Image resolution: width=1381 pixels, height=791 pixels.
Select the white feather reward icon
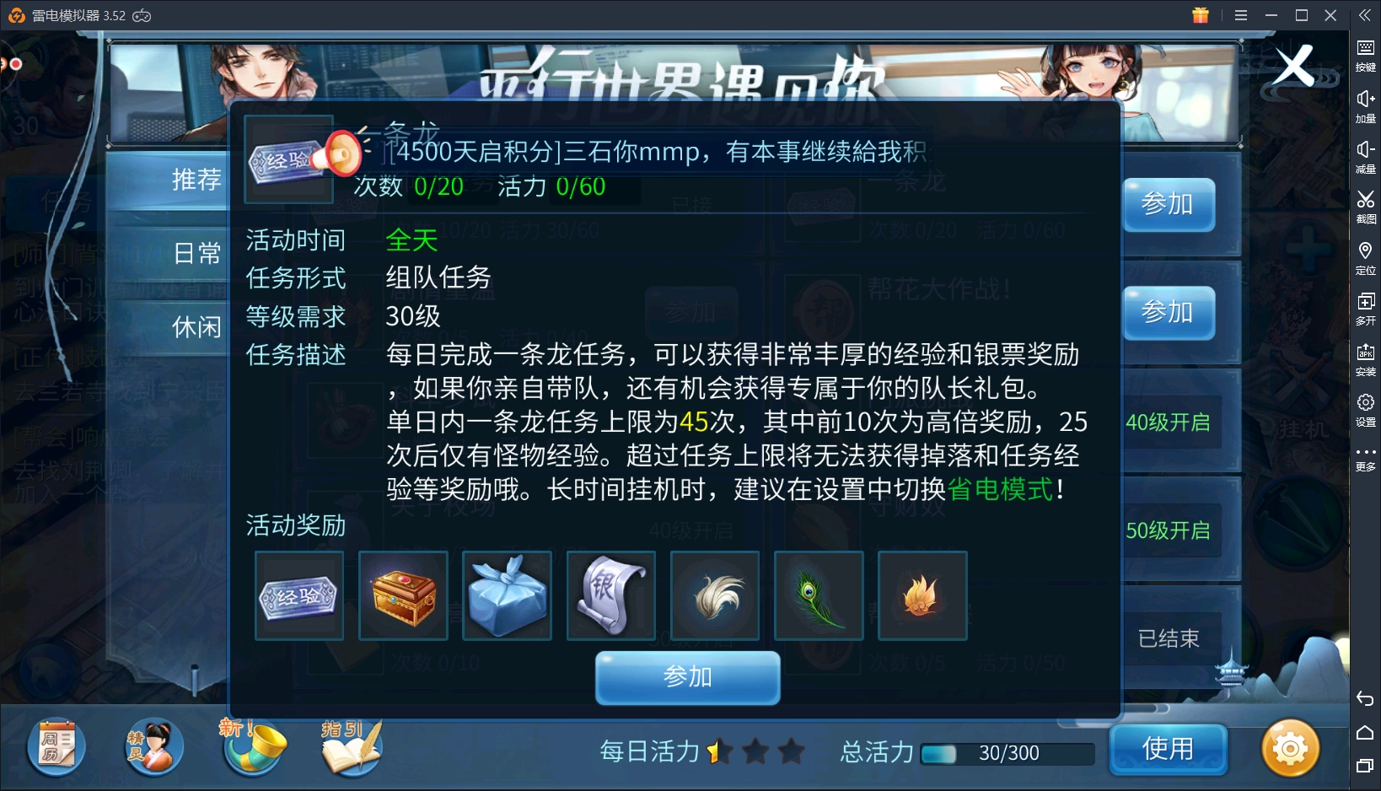[715, 596]
